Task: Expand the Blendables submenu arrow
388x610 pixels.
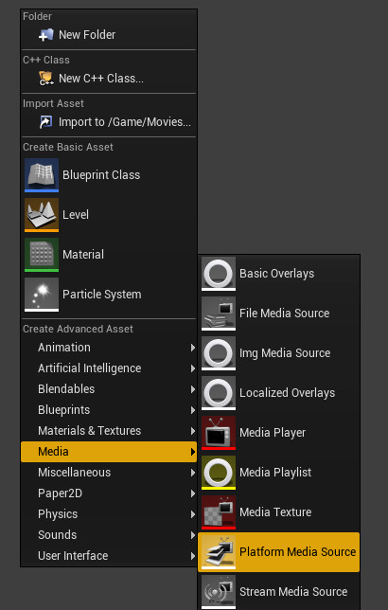Action: (192, 389)
